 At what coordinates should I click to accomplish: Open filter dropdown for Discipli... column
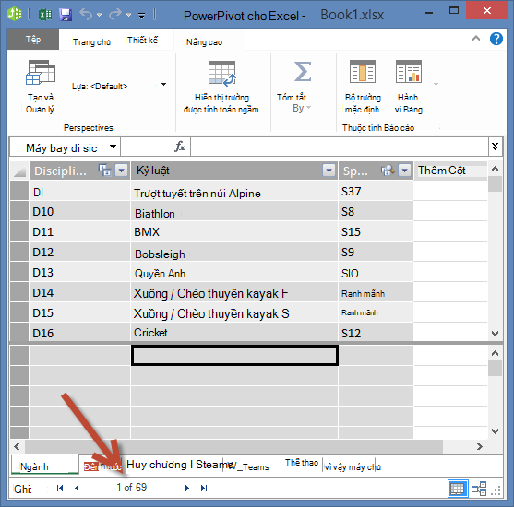122,171
